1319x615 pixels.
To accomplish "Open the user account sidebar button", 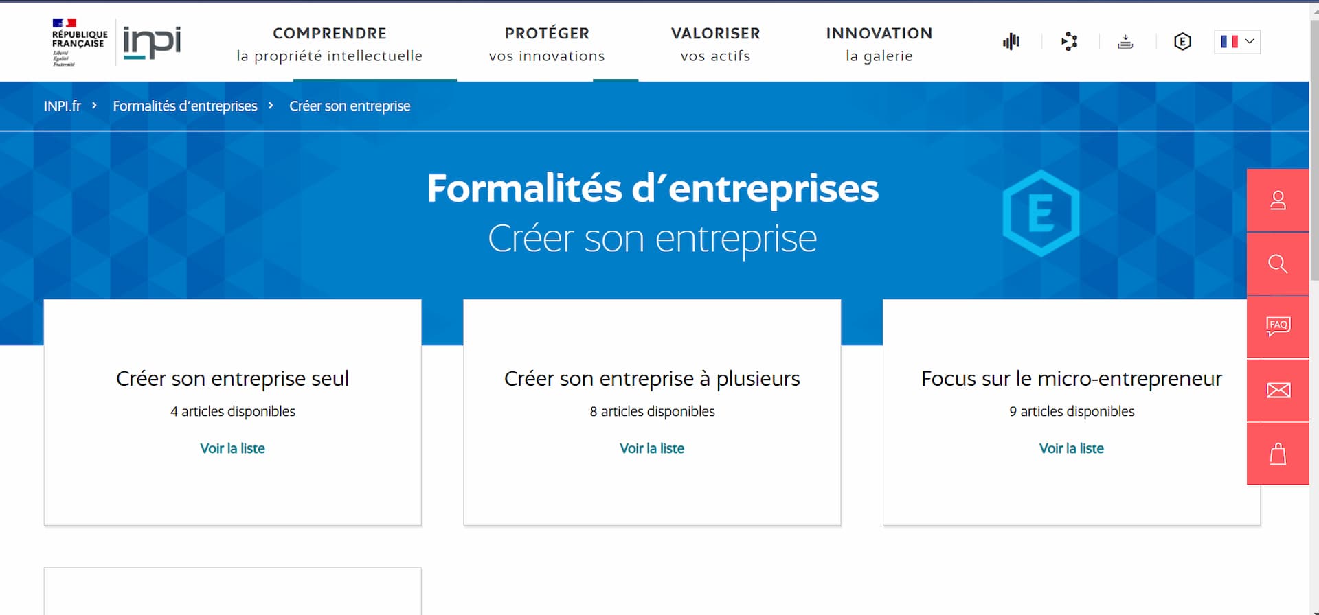I will 1278,200.
